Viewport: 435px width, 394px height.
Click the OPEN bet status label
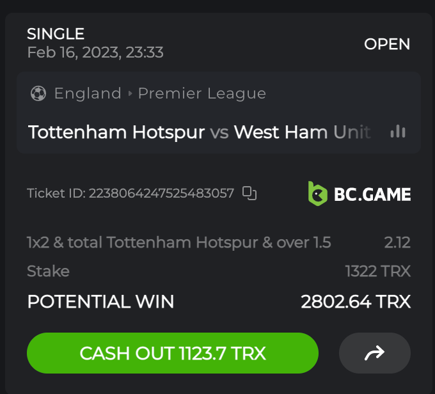387,44
